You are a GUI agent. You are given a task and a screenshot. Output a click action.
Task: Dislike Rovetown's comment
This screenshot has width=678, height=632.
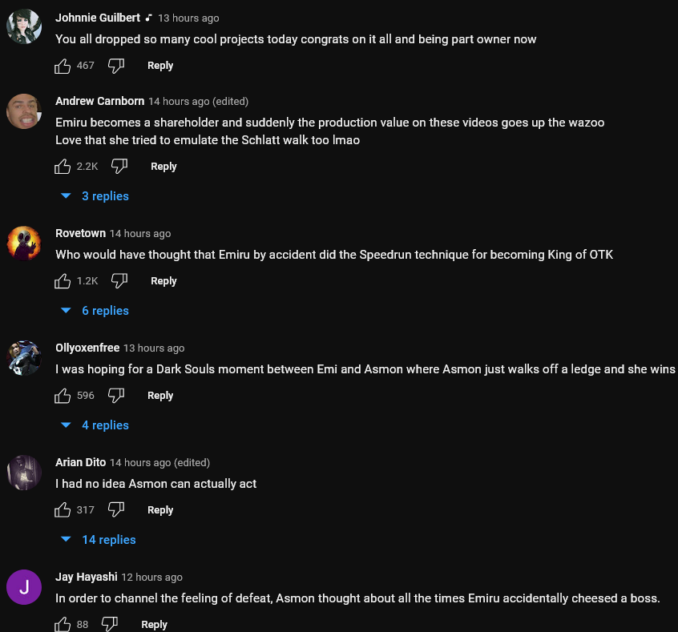point(119,281)
